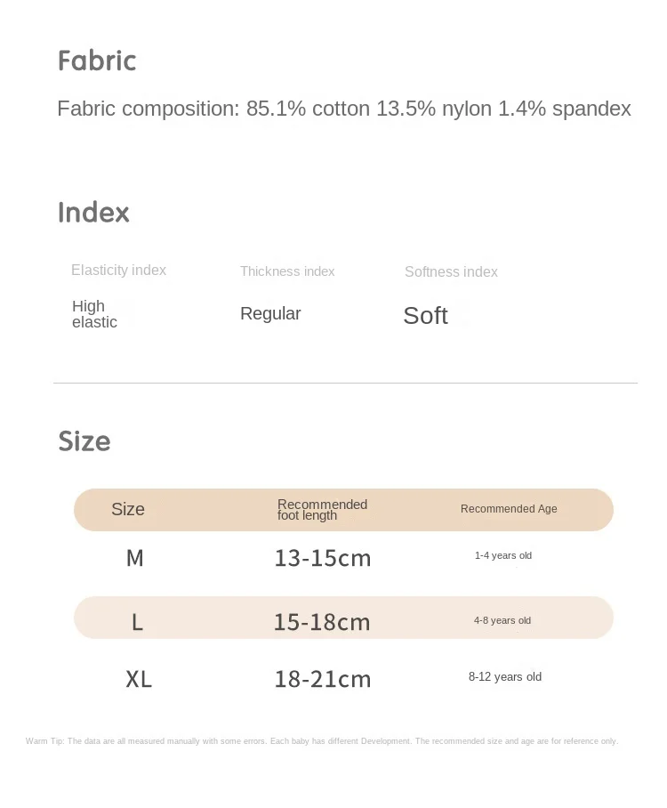Image resolution: width=667 pixels, height=808 pixels.
Task: Click the Thickness index label
Action: [x=287, y=271]
